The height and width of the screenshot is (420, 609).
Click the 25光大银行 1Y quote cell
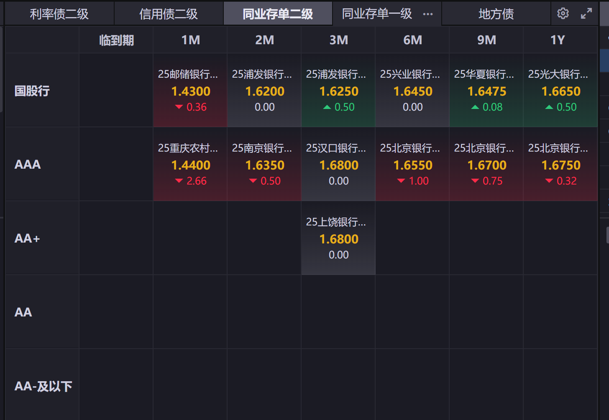tap(560, 91)
